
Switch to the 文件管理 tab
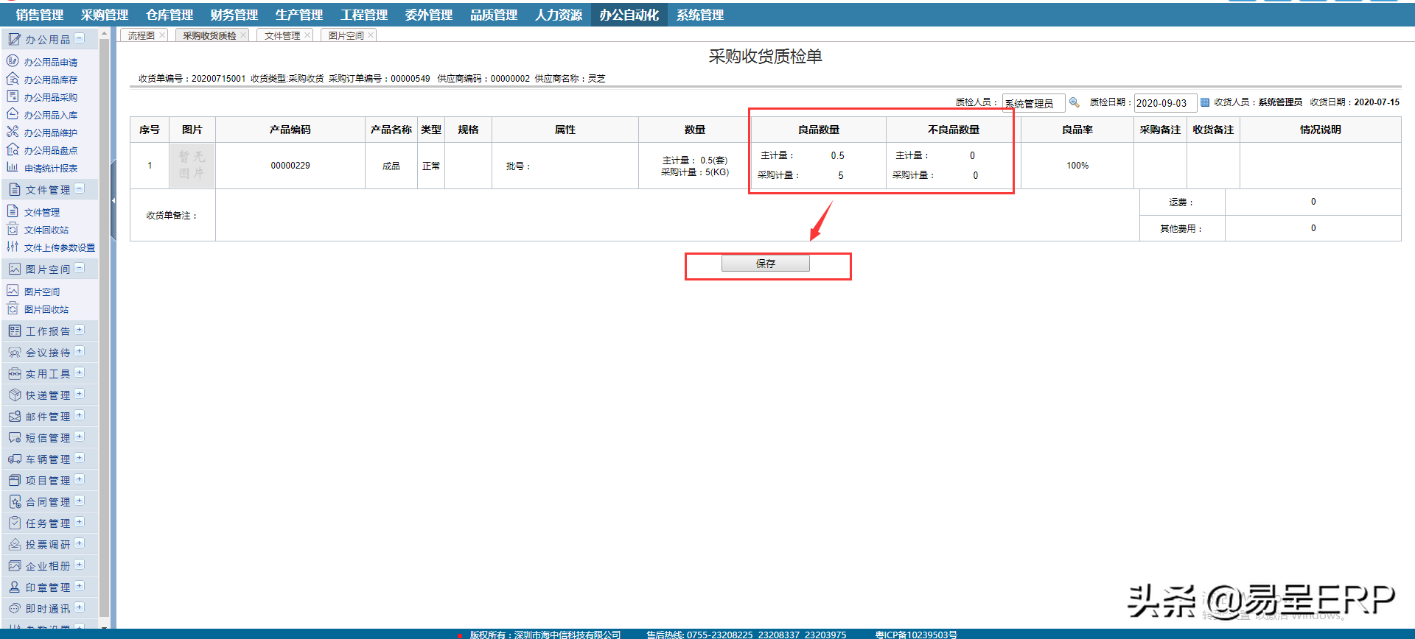[x=282, y=35]
